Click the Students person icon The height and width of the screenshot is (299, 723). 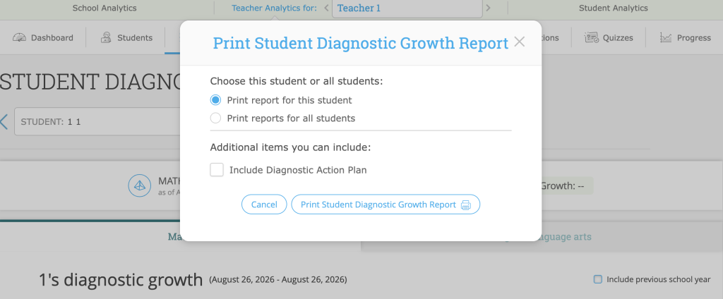(x=106, y=38)
